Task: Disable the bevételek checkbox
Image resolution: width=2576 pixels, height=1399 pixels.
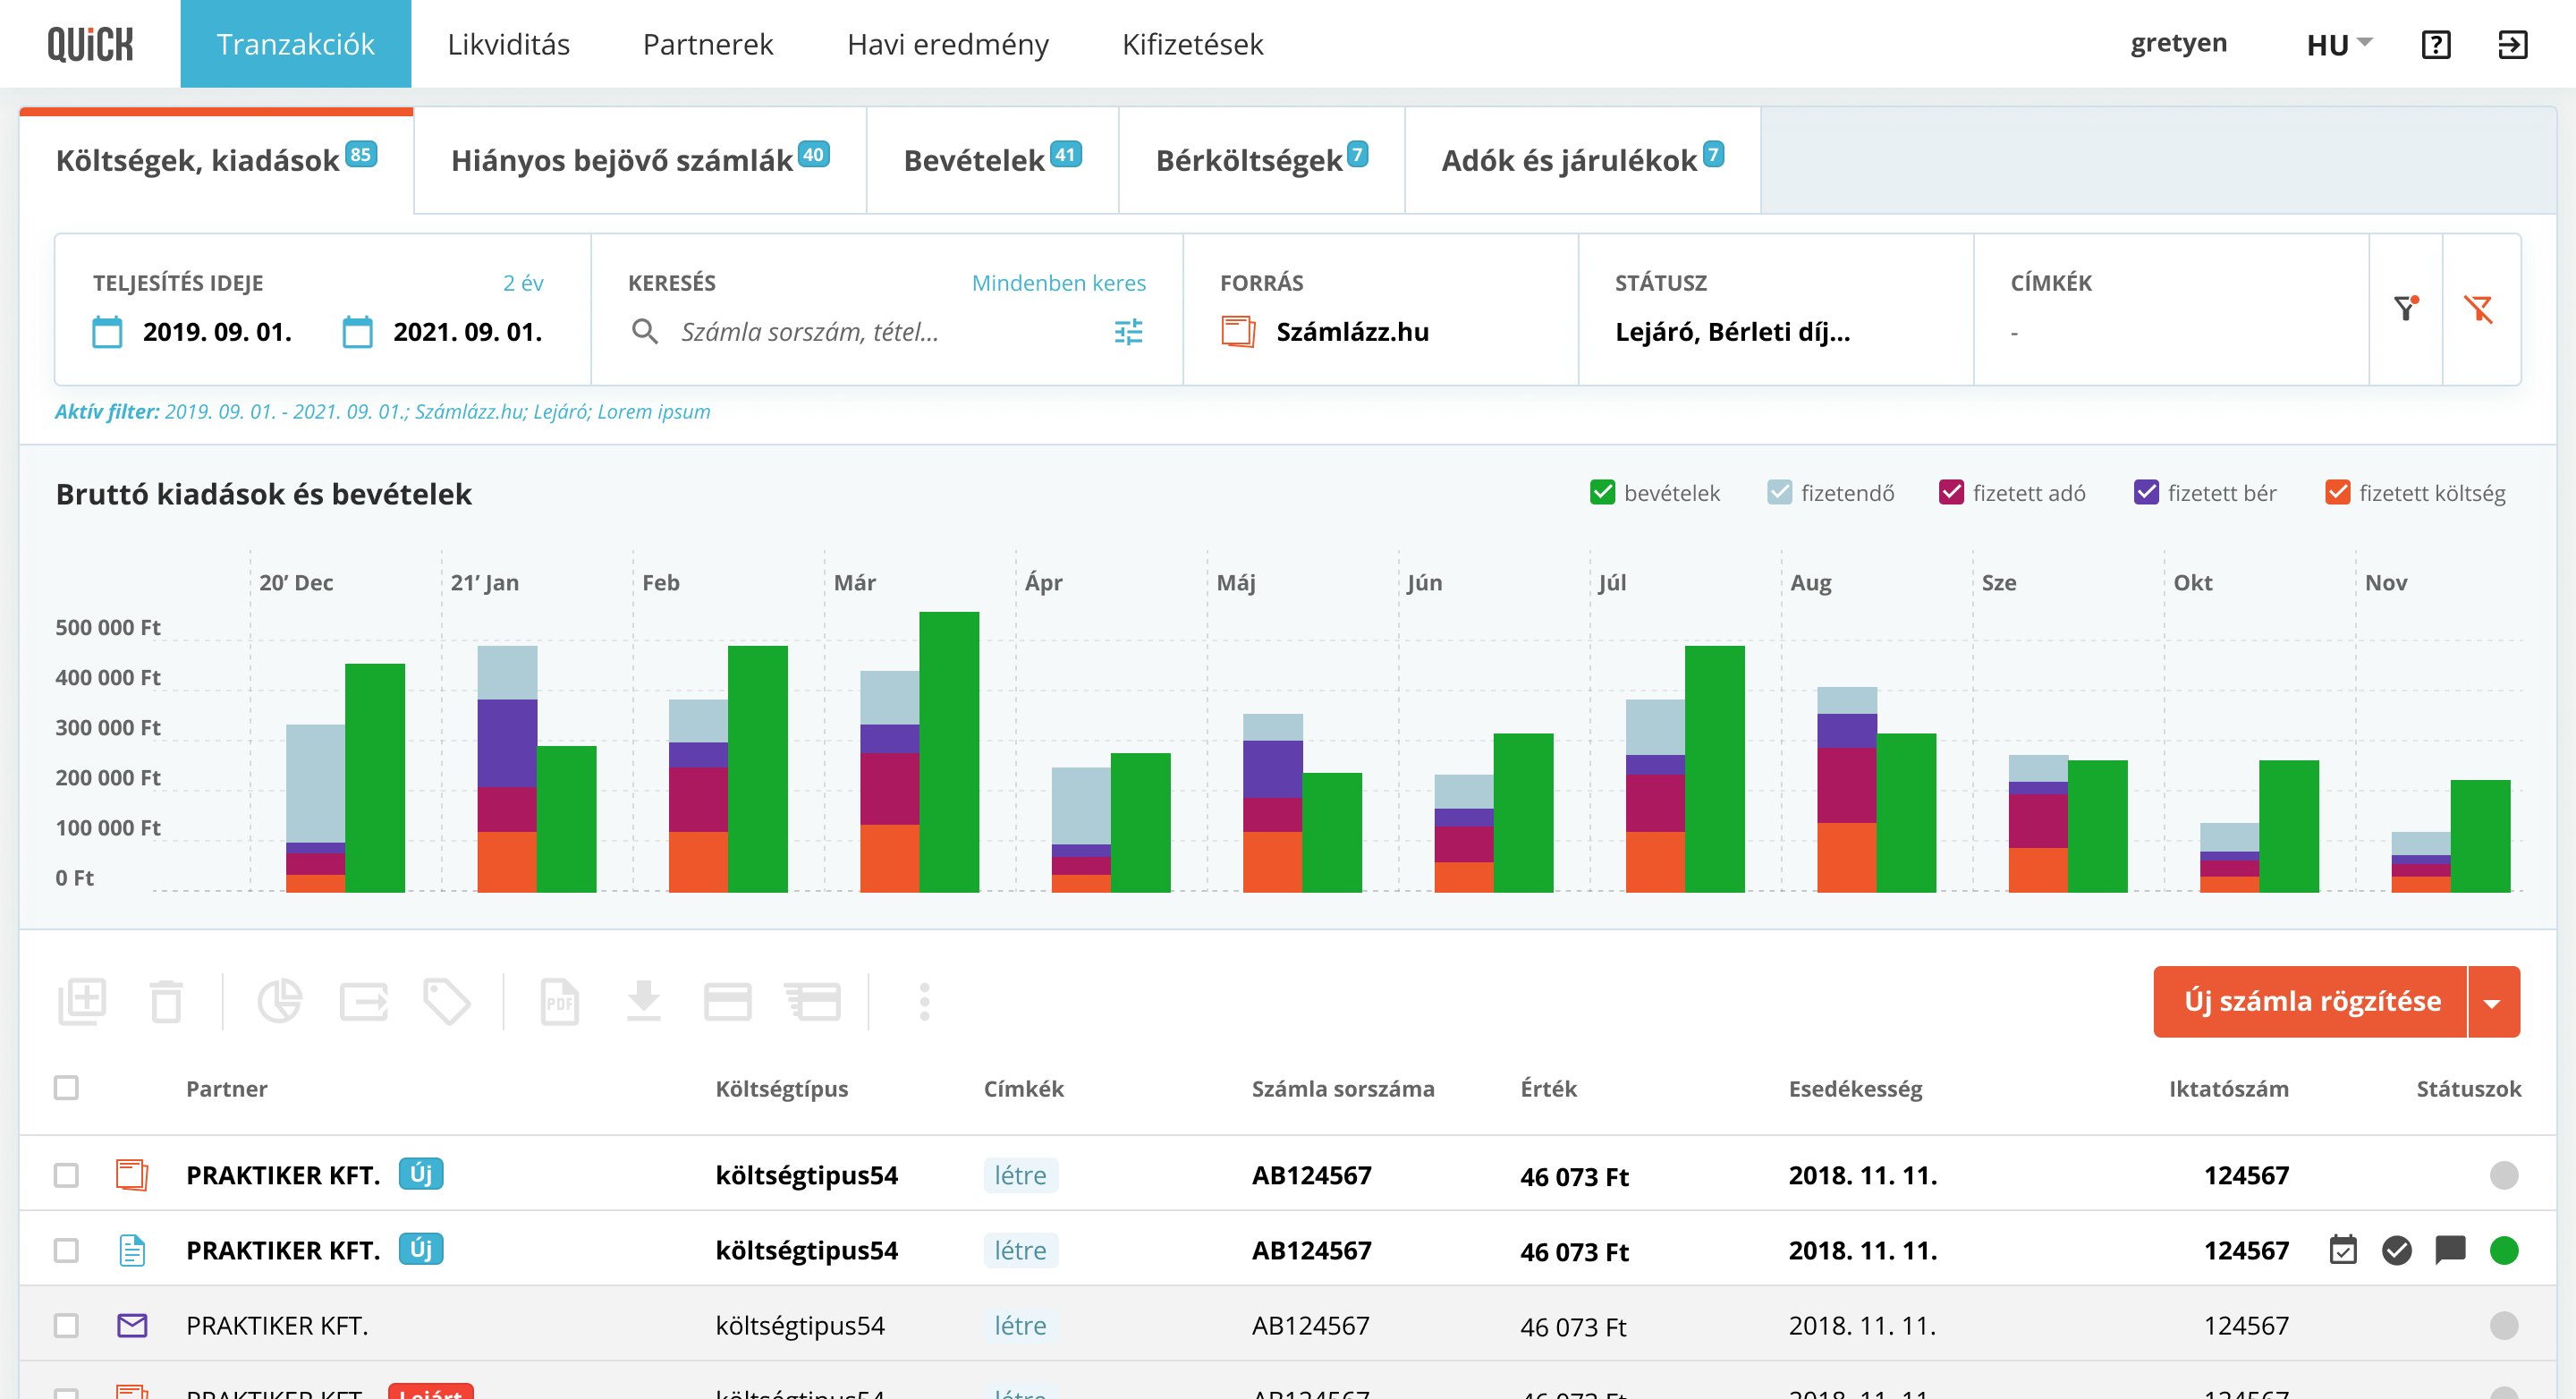Action: click(1604, 491)
